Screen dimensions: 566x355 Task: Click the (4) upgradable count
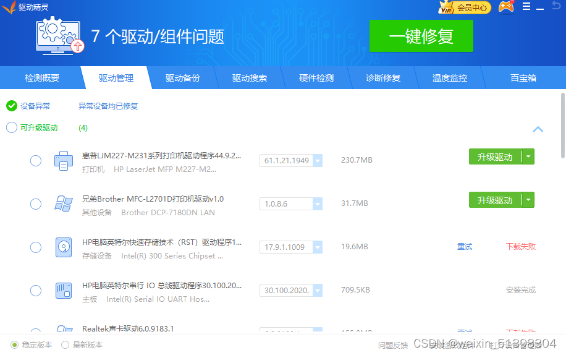[x=83, y=128]
